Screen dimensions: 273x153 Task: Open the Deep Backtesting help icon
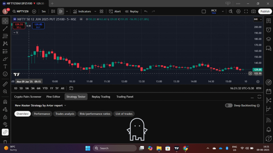click(258, 106)
